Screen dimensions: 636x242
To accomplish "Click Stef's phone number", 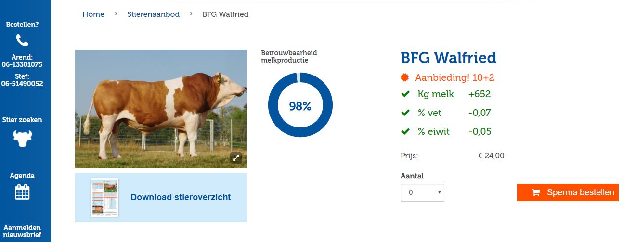I will coord(22,83).
